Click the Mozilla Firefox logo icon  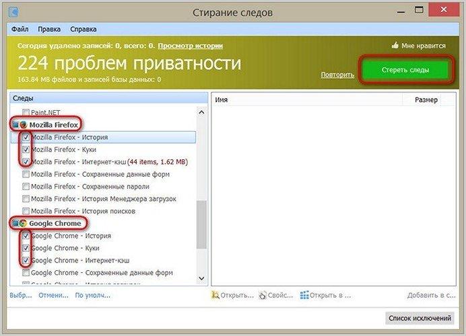tap(24, 125)
